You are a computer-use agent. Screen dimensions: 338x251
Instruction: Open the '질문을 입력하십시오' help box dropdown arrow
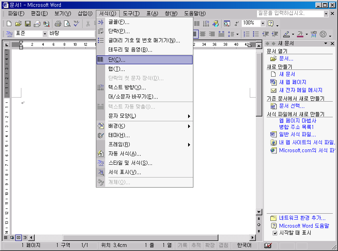pyautogui.click(x=326, y=14)
